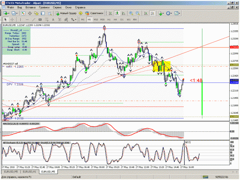Click the New Chart toolbar icon
Image resolution: width=240 pixels, height=180 pixels.
pyautogui.click(x=5, y=13)
